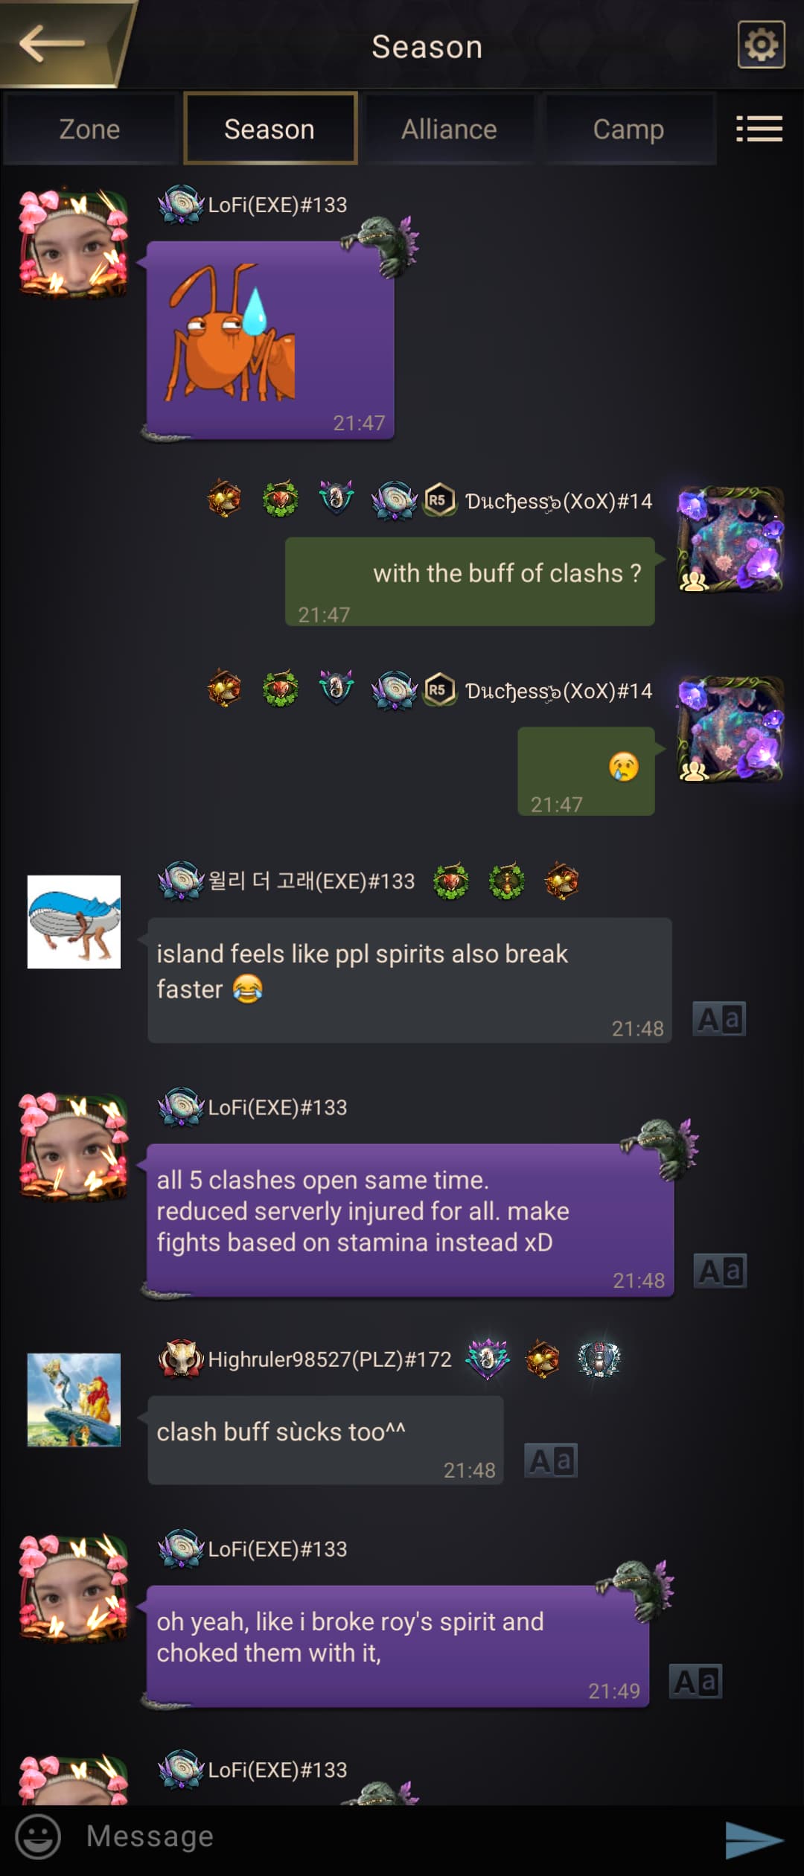Screen dimensions: 804x1876
Task: Open Duchess's flower avatar on 'buff of clashs'
Action: pyautogui.click(x=730, y=539)
